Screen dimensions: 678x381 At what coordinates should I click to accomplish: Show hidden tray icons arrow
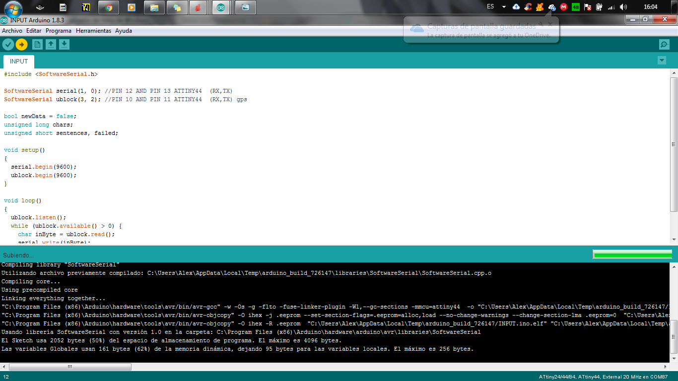pyautogui.click(x=504, y=7)
